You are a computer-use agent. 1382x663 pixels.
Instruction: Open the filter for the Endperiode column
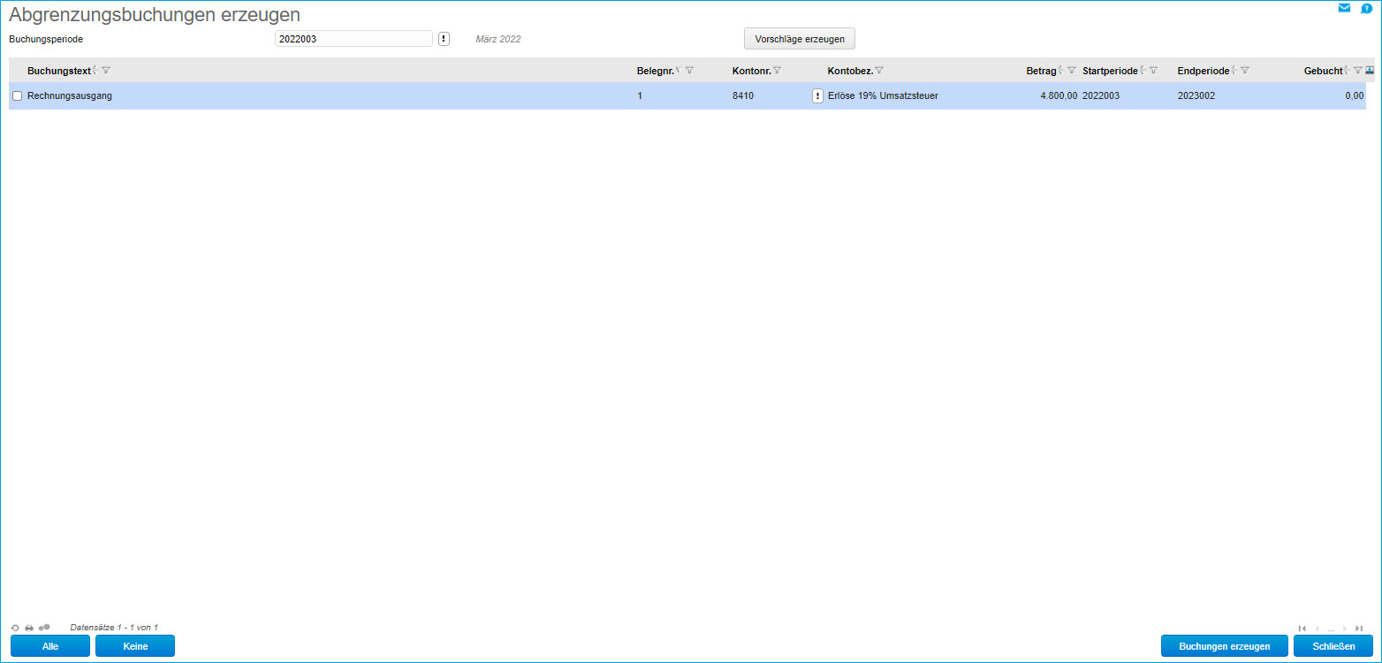pyautogui.click(x=1244, y=71)
